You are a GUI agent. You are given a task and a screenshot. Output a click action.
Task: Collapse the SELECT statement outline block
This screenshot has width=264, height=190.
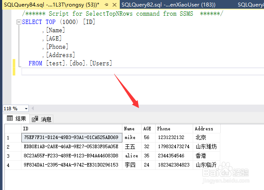19,22
